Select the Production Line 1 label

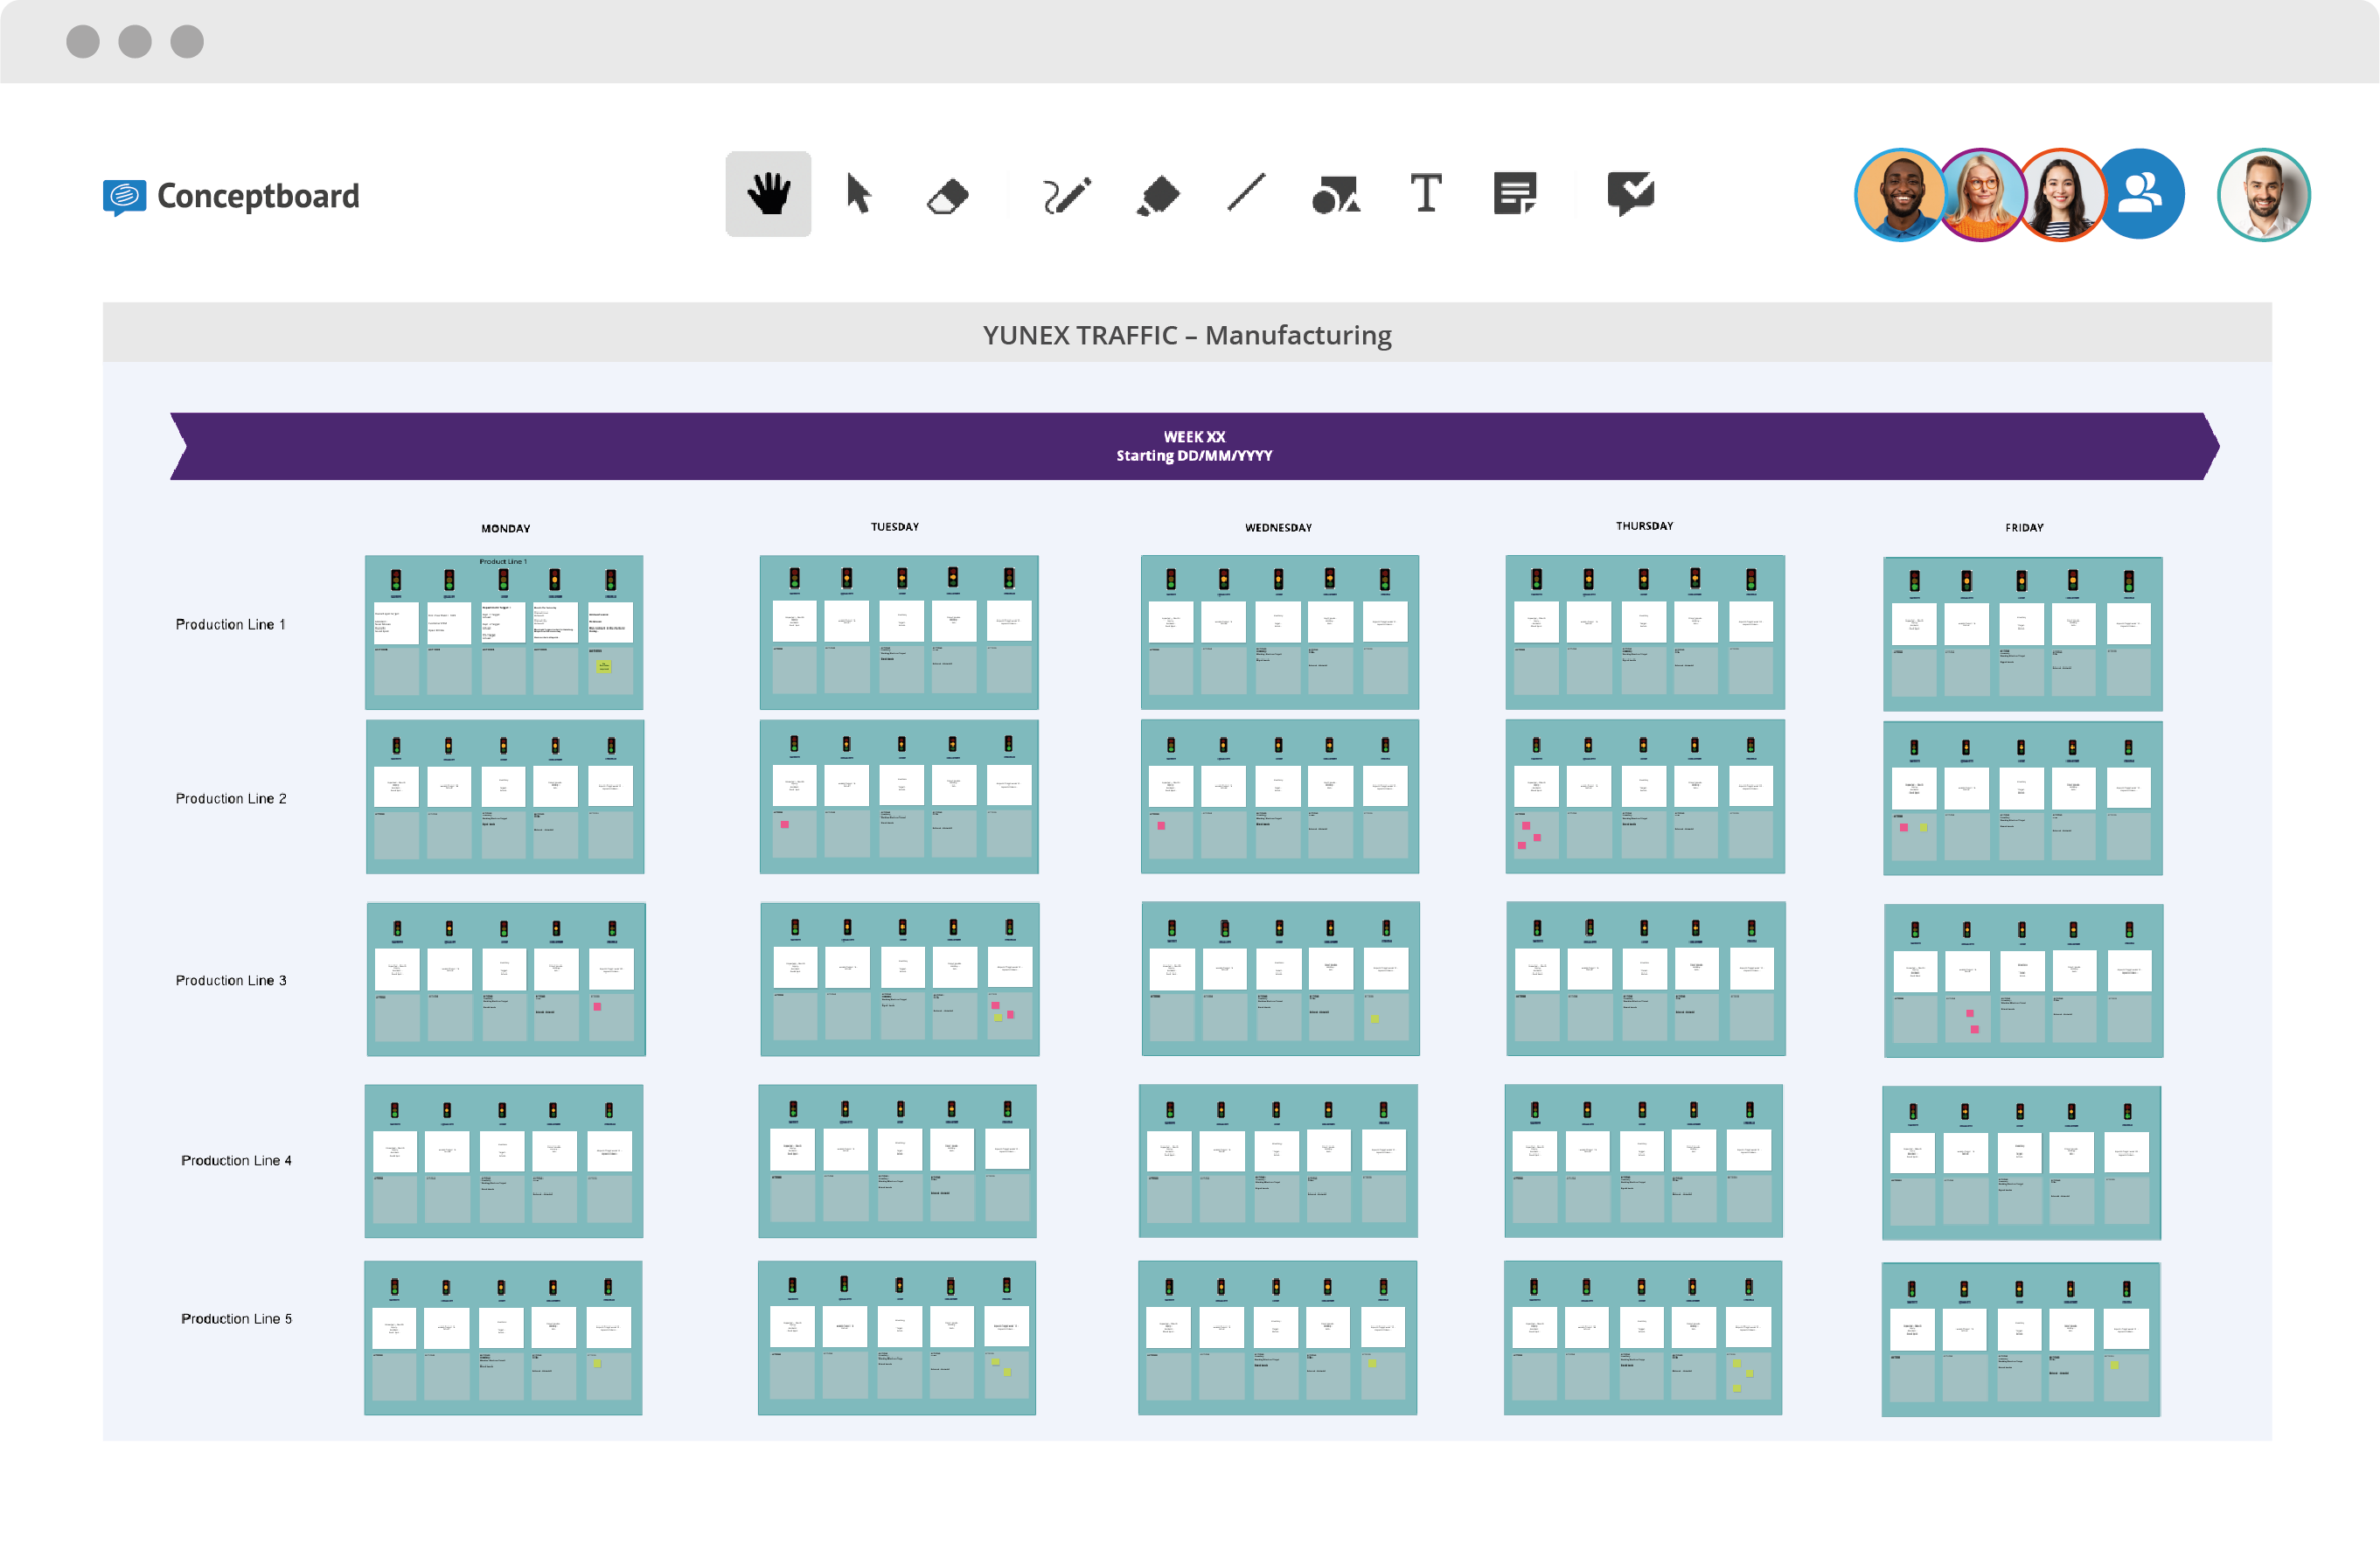230,624
